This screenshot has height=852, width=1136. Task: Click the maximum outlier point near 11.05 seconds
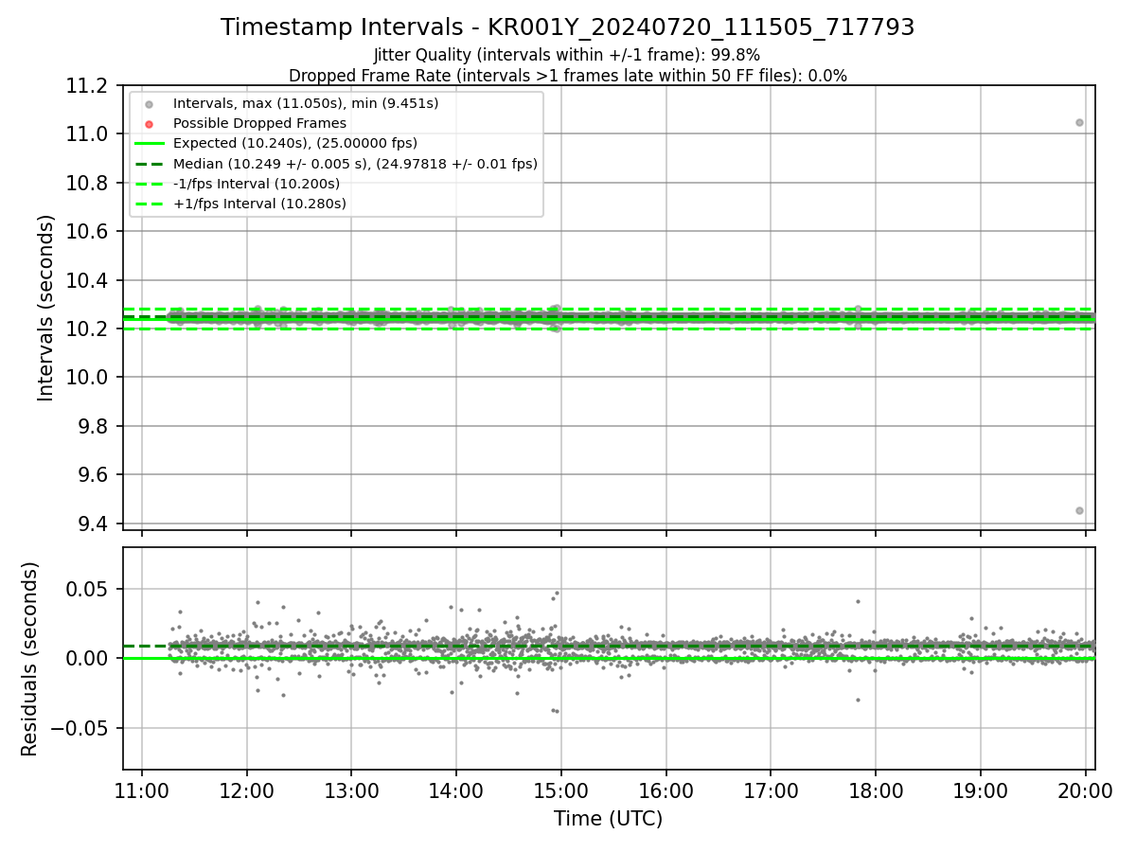(x=1079, y=122)
